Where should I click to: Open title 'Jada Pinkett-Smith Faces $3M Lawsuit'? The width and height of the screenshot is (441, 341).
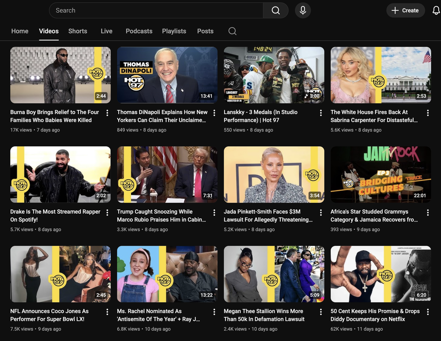268,216
